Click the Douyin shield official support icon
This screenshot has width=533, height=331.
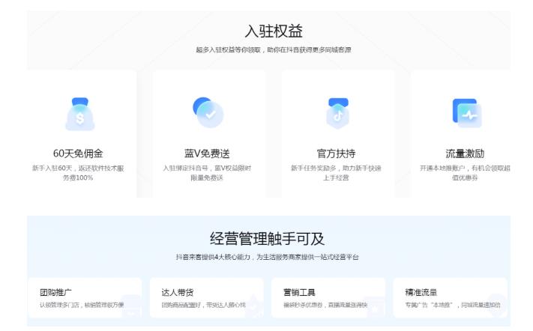pyautogui.click(x=337, y=112)
